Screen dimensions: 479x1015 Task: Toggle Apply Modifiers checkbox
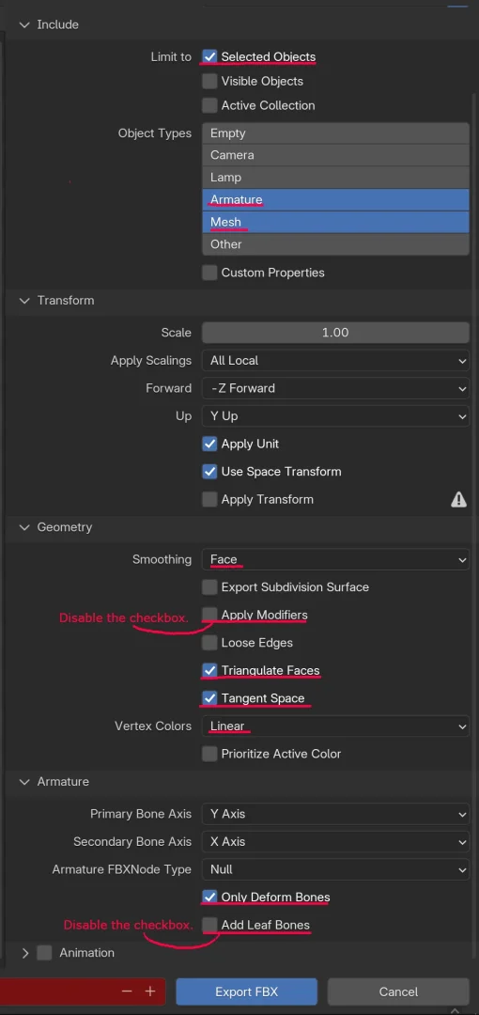click(209, 615)
